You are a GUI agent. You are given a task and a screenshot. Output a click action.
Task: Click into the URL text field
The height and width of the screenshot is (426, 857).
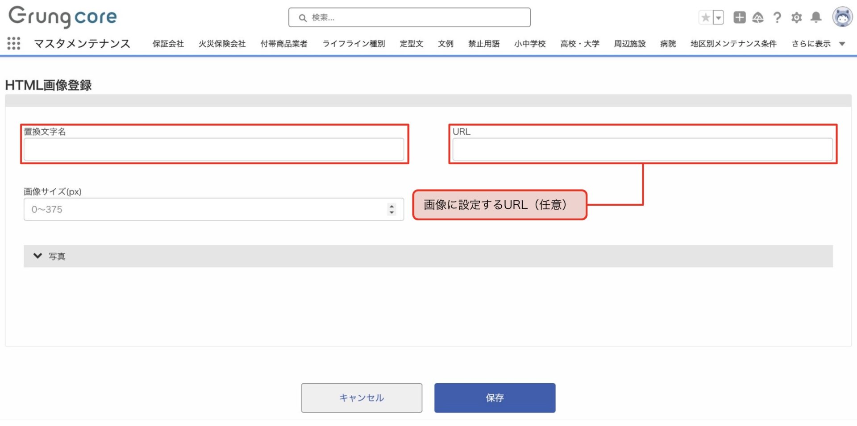[642, 149]
